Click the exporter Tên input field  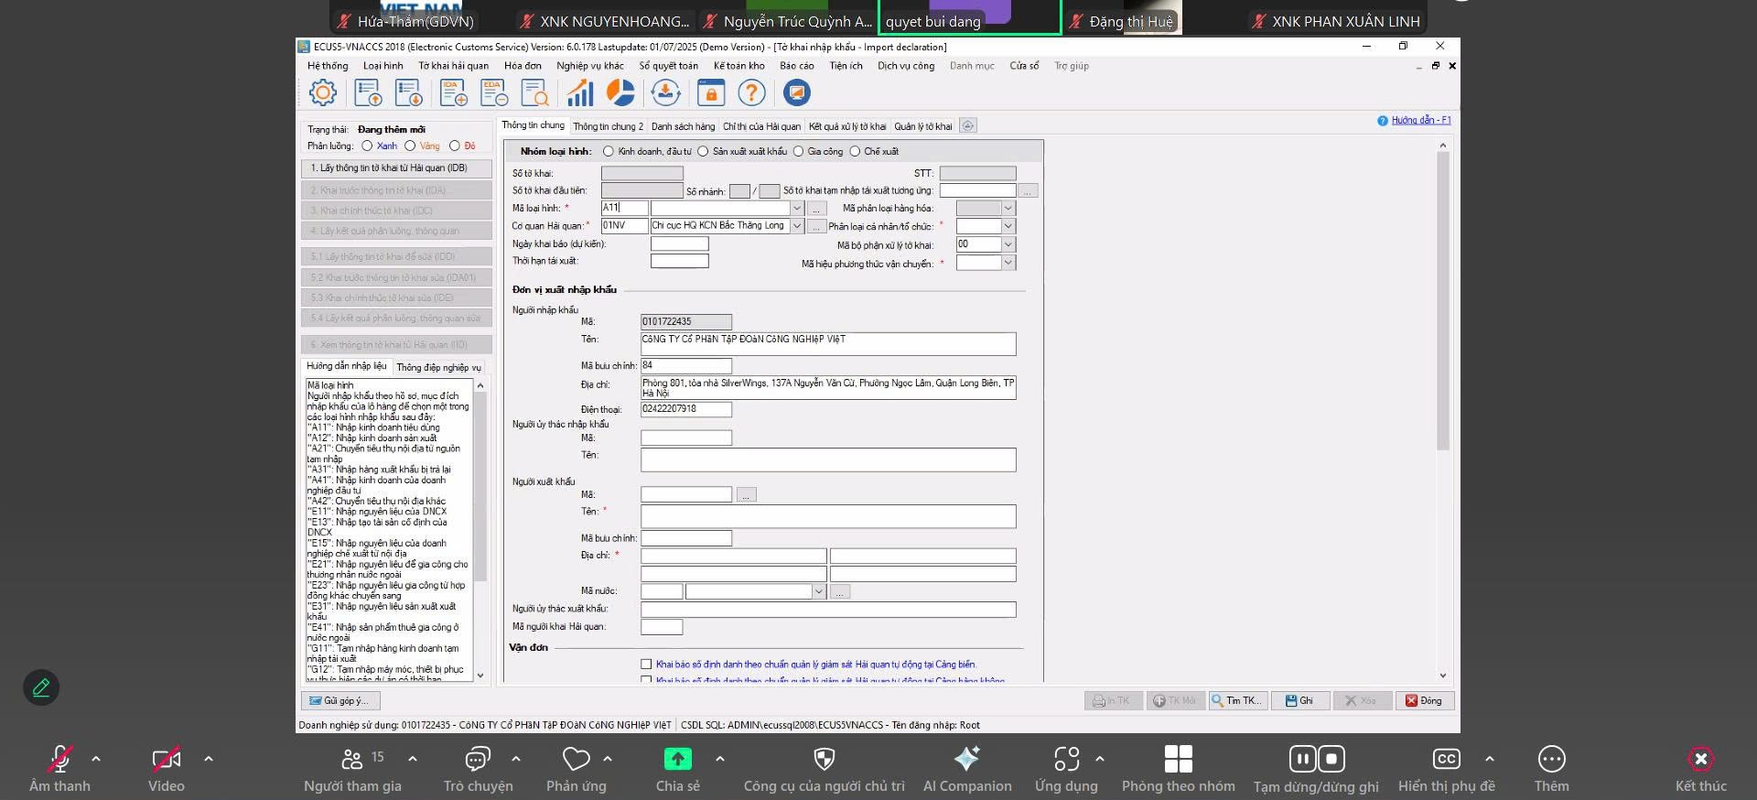point(828,516)
